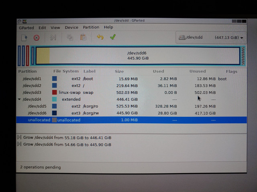
Task: Select the /dev/sdd3 partition row
Action: click(x=131, y=92)
